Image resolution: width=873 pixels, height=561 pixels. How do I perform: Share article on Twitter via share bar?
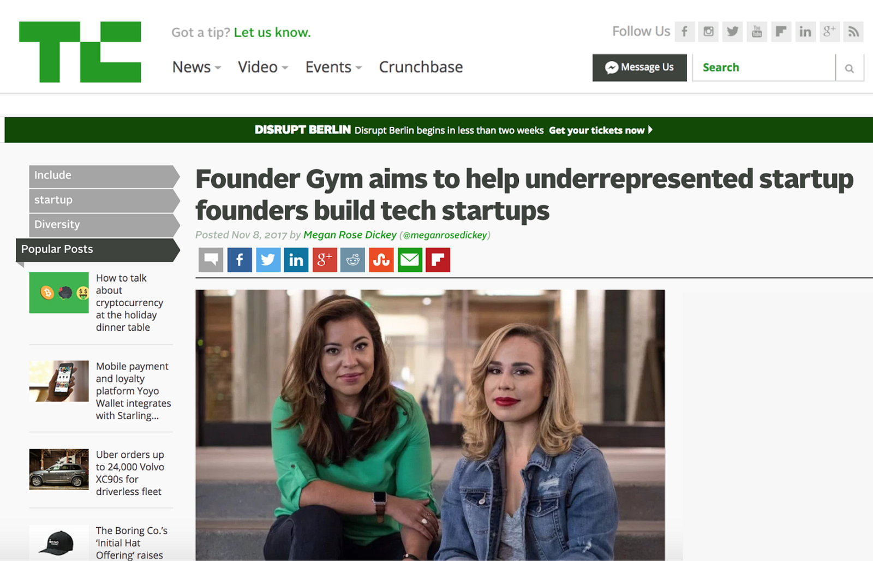point(268,260)
